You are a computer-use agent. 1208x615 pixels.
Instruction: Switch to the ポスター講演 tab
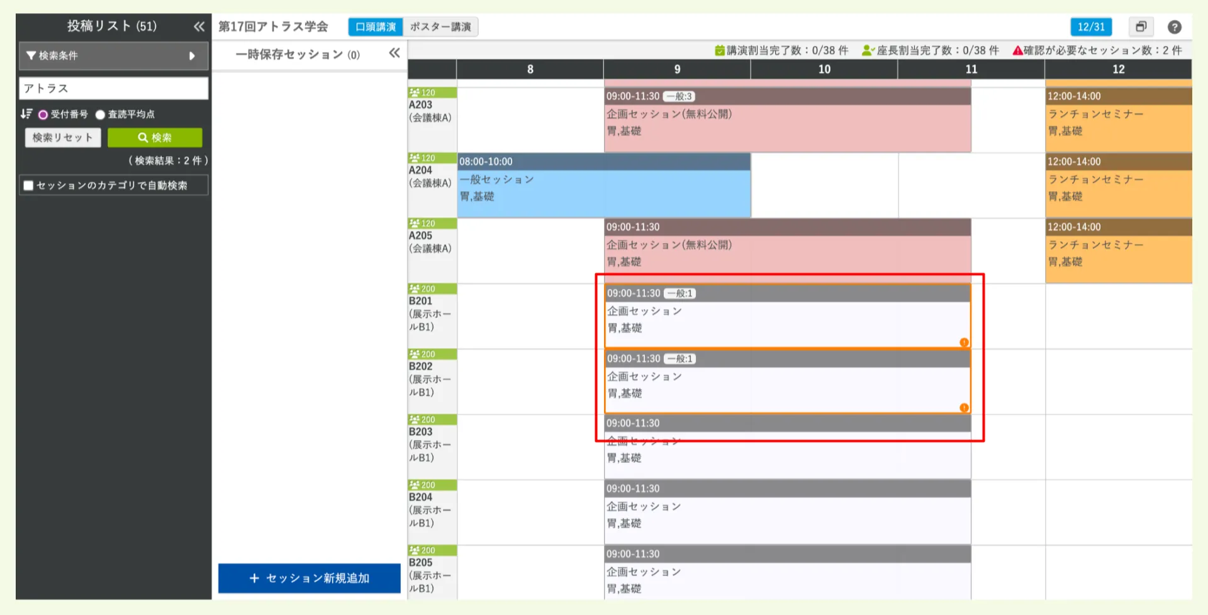click(441, 26)
